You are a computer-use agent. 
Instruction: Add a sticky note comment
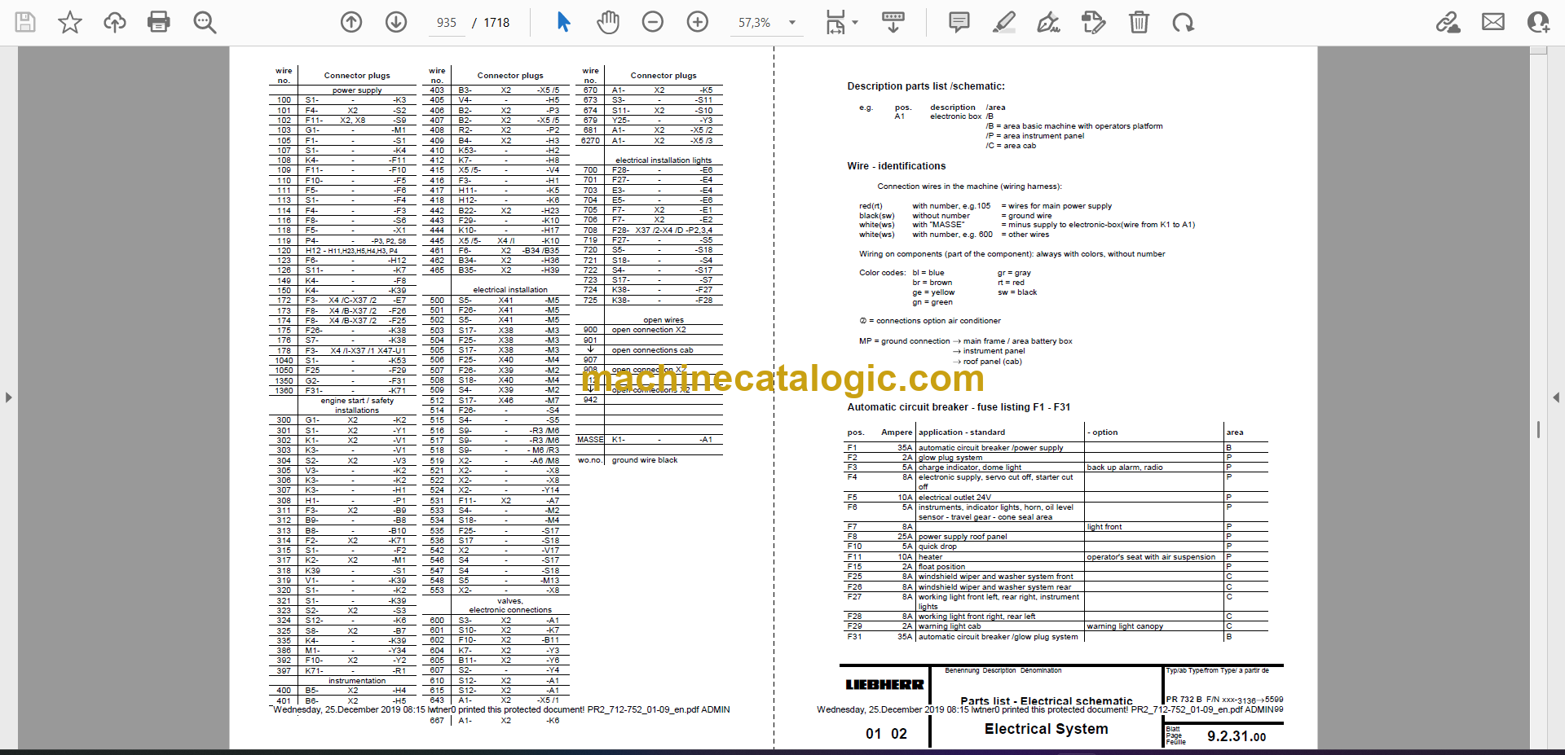click(959, 22)
